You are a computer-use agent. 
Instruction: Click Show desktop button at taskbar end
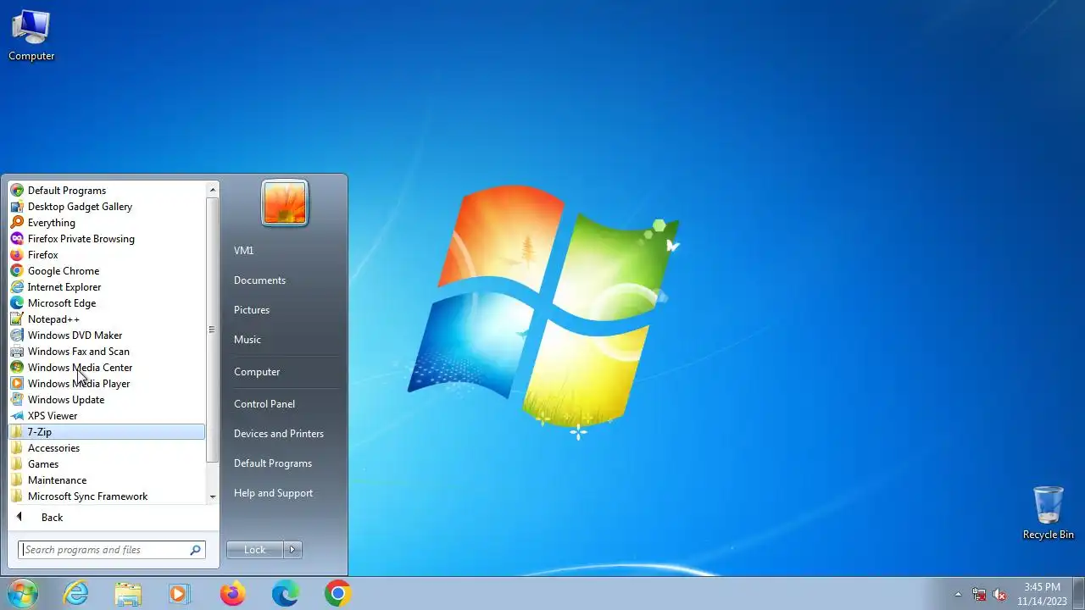tap(1078, 594)
